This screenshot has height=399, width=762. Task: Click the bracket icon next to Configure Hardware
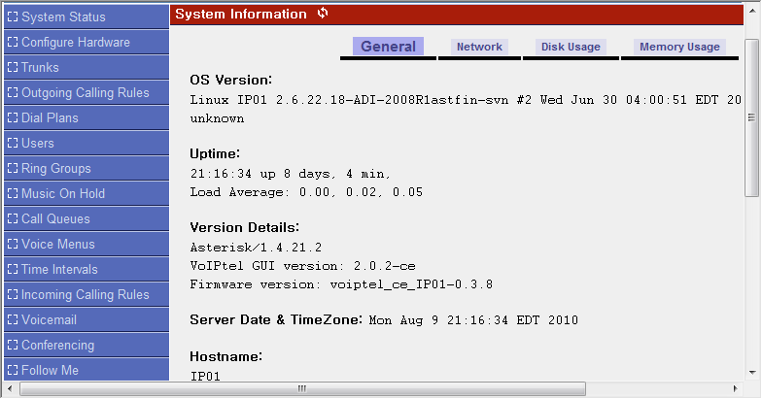(13, 42)
